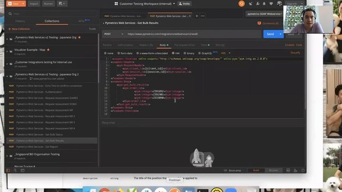Click the request URL field
The height and width of the screenshot is (192, 342).
point(193,34)
